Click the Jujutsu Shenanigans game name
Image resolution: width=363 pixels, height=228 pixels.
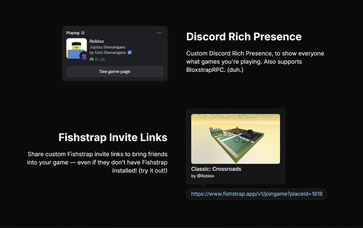click(x=107, y=47)
